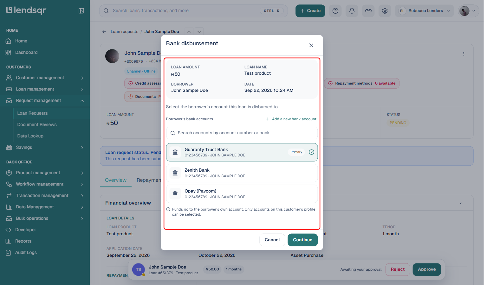This screenshot has width=487, height=285.
Task: Cancel the Bank disbursement dialog
Action: point(272,240)
